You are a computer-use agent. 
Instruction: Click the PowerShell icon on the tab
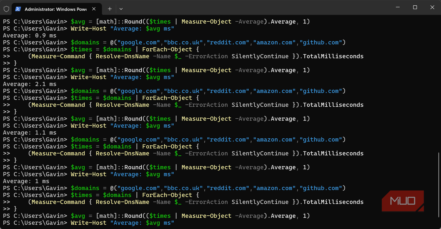click(18, 9)
